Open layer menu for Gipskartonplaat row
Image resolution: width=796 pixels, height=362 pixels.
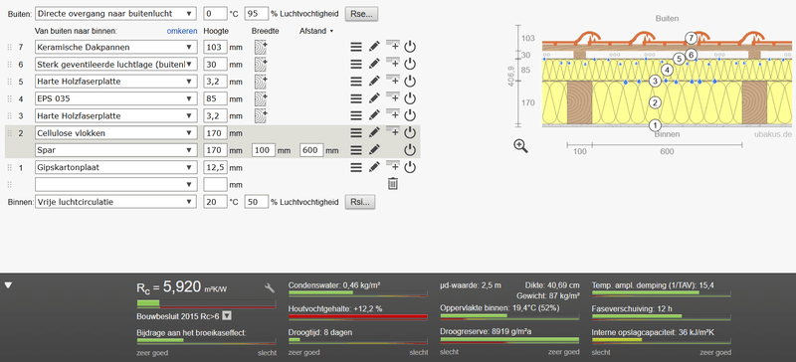356,167
